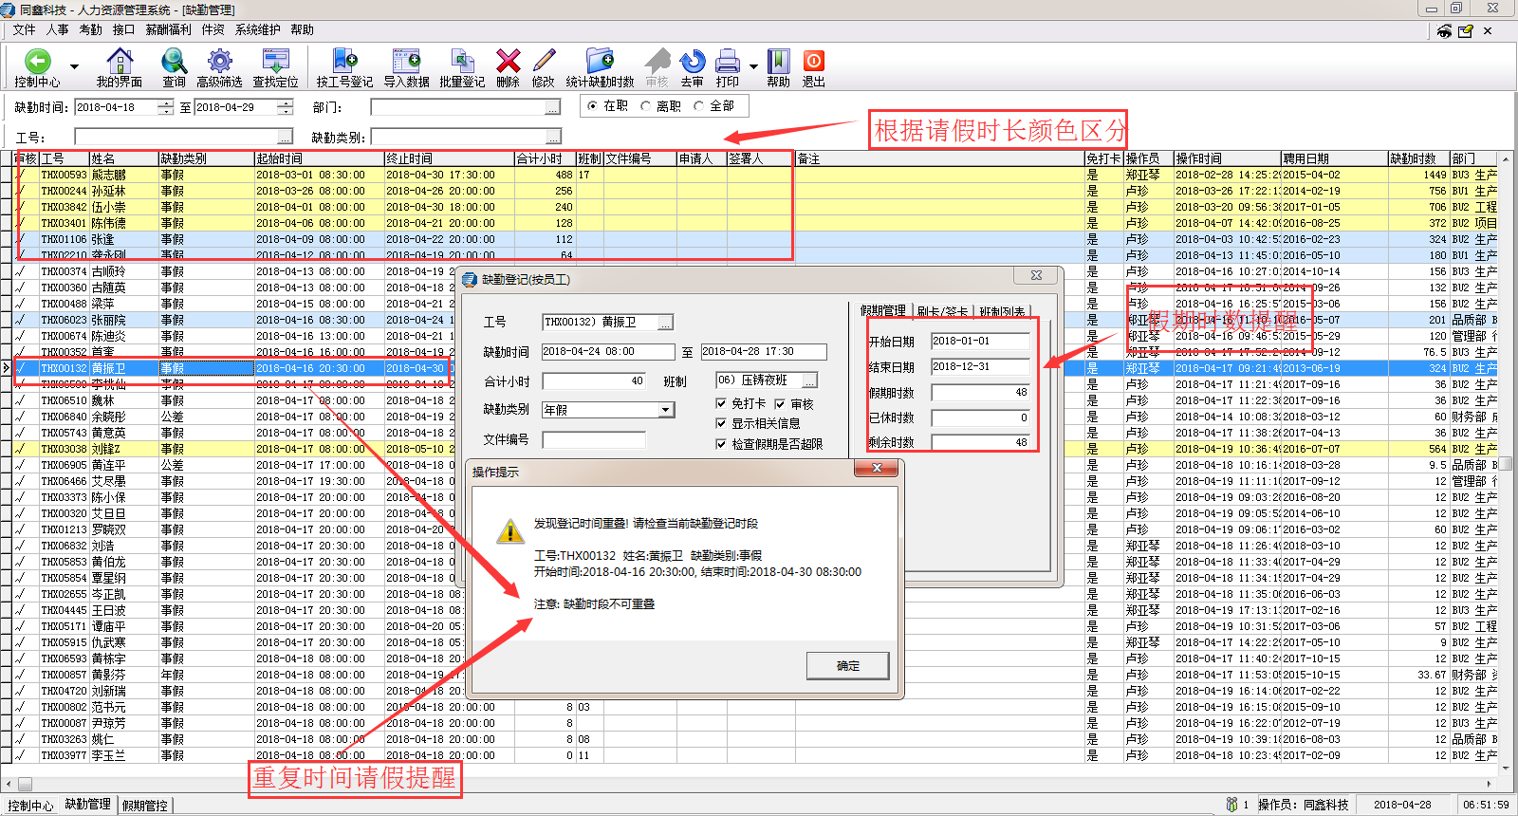
Task: Click the 文件编号 input field
Action: coord(594,440)
